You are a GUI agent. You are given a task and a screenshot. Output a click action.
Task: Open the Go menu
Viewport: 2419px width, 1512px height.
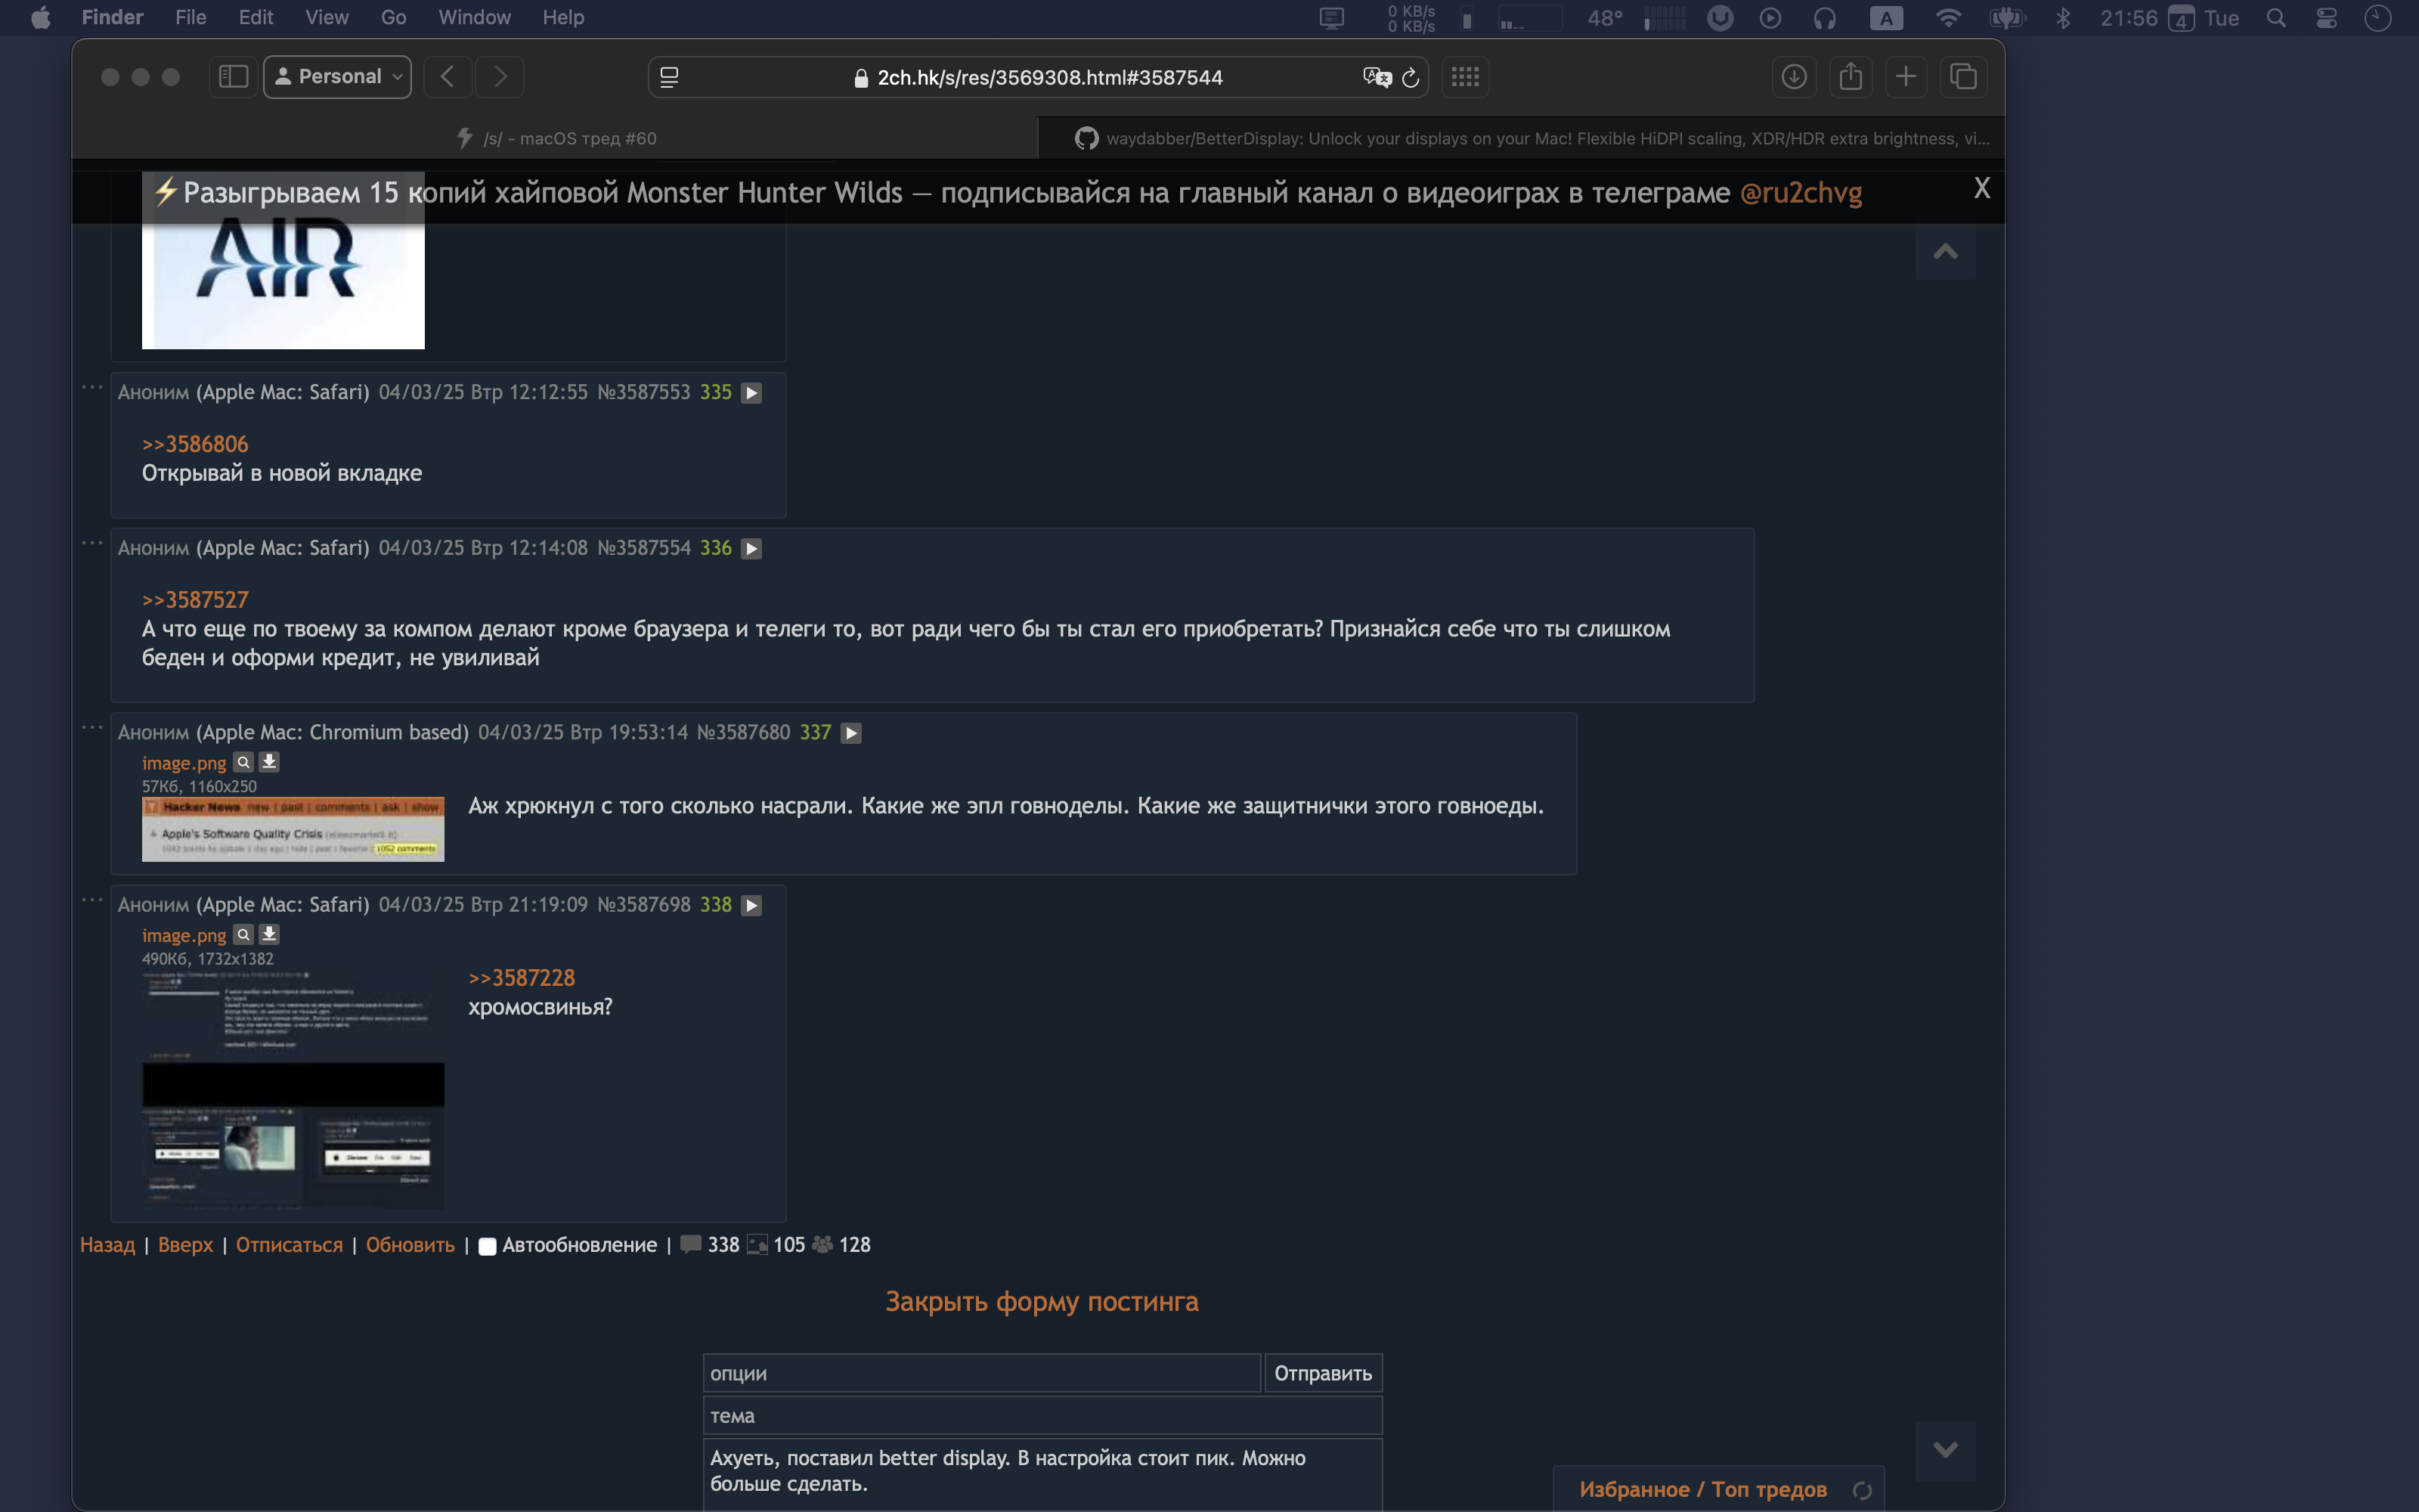pos(393,17)
